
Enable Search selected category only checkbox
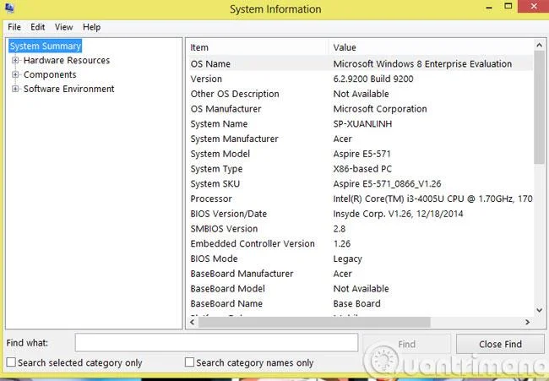(11, 362)
